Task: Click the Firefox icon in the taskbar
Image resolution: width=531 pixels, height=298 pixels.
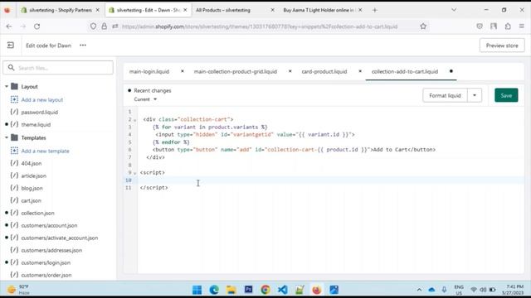Action: pyautogui.click(x=317, y=290)
